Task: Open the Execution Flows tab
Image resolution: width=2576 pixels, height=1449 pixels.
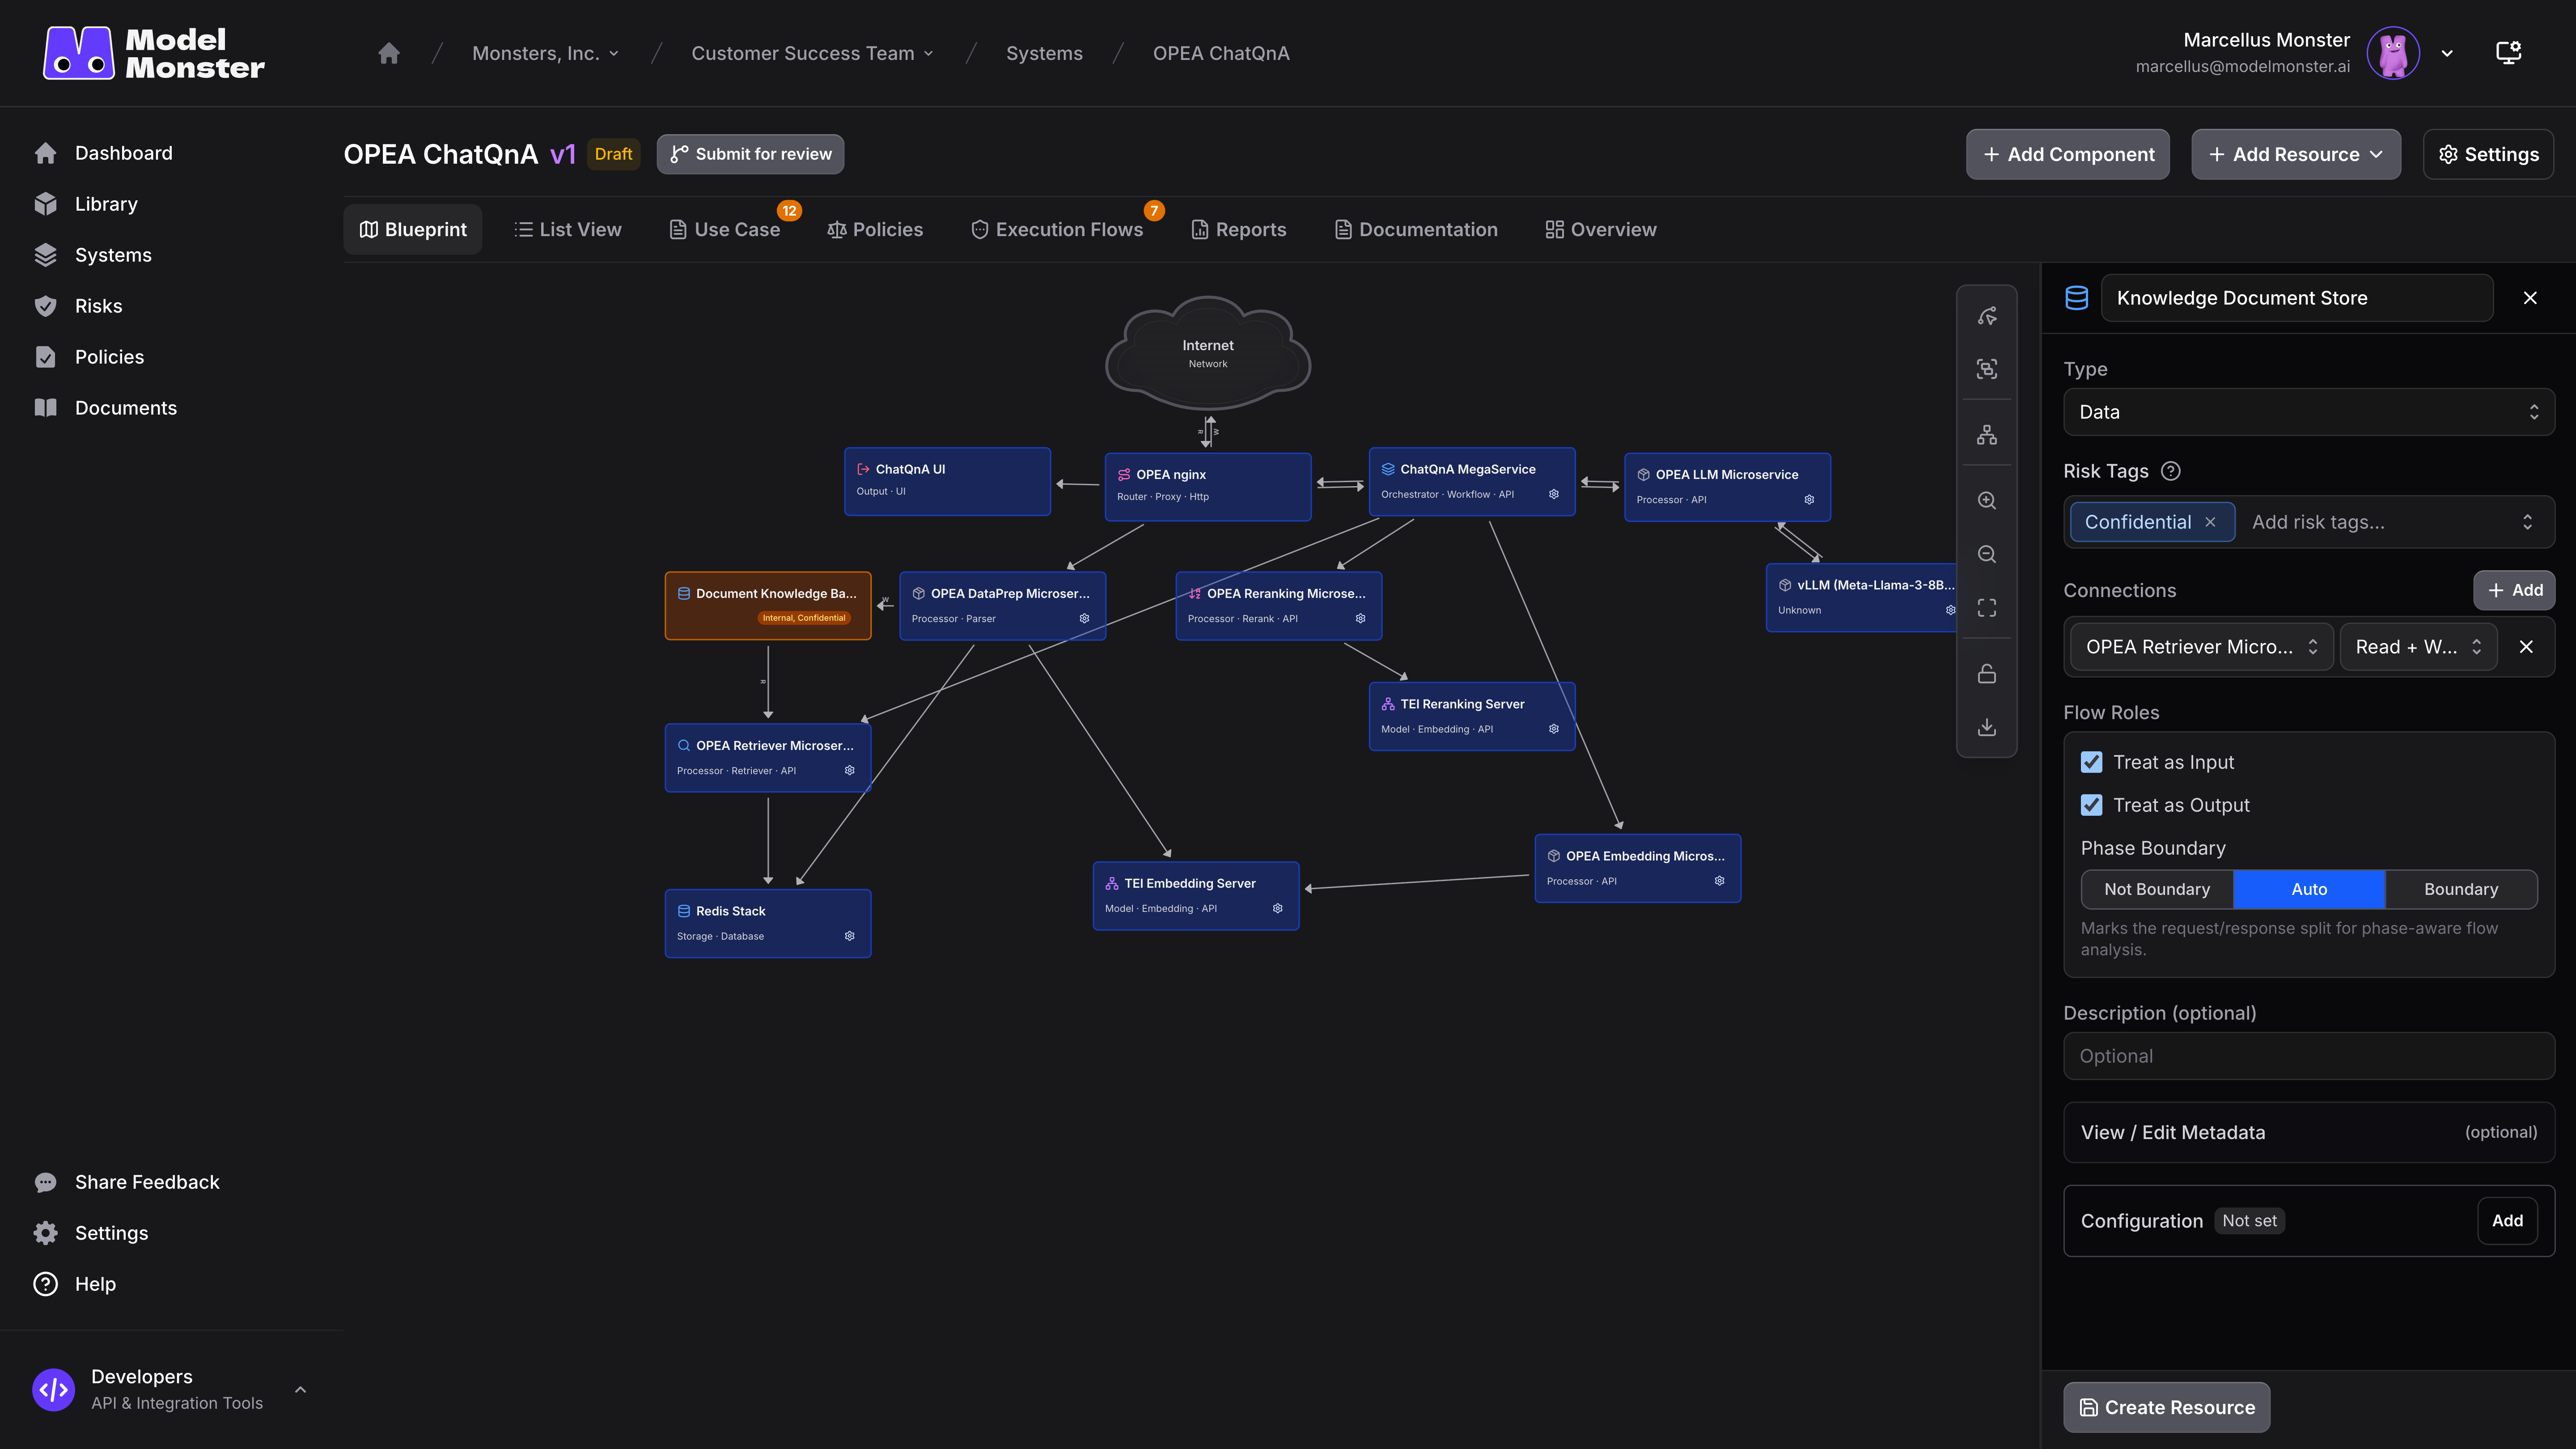Action: (1057, 229)
